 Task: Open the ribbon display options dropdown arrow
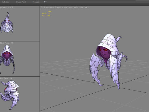point(47,2)
